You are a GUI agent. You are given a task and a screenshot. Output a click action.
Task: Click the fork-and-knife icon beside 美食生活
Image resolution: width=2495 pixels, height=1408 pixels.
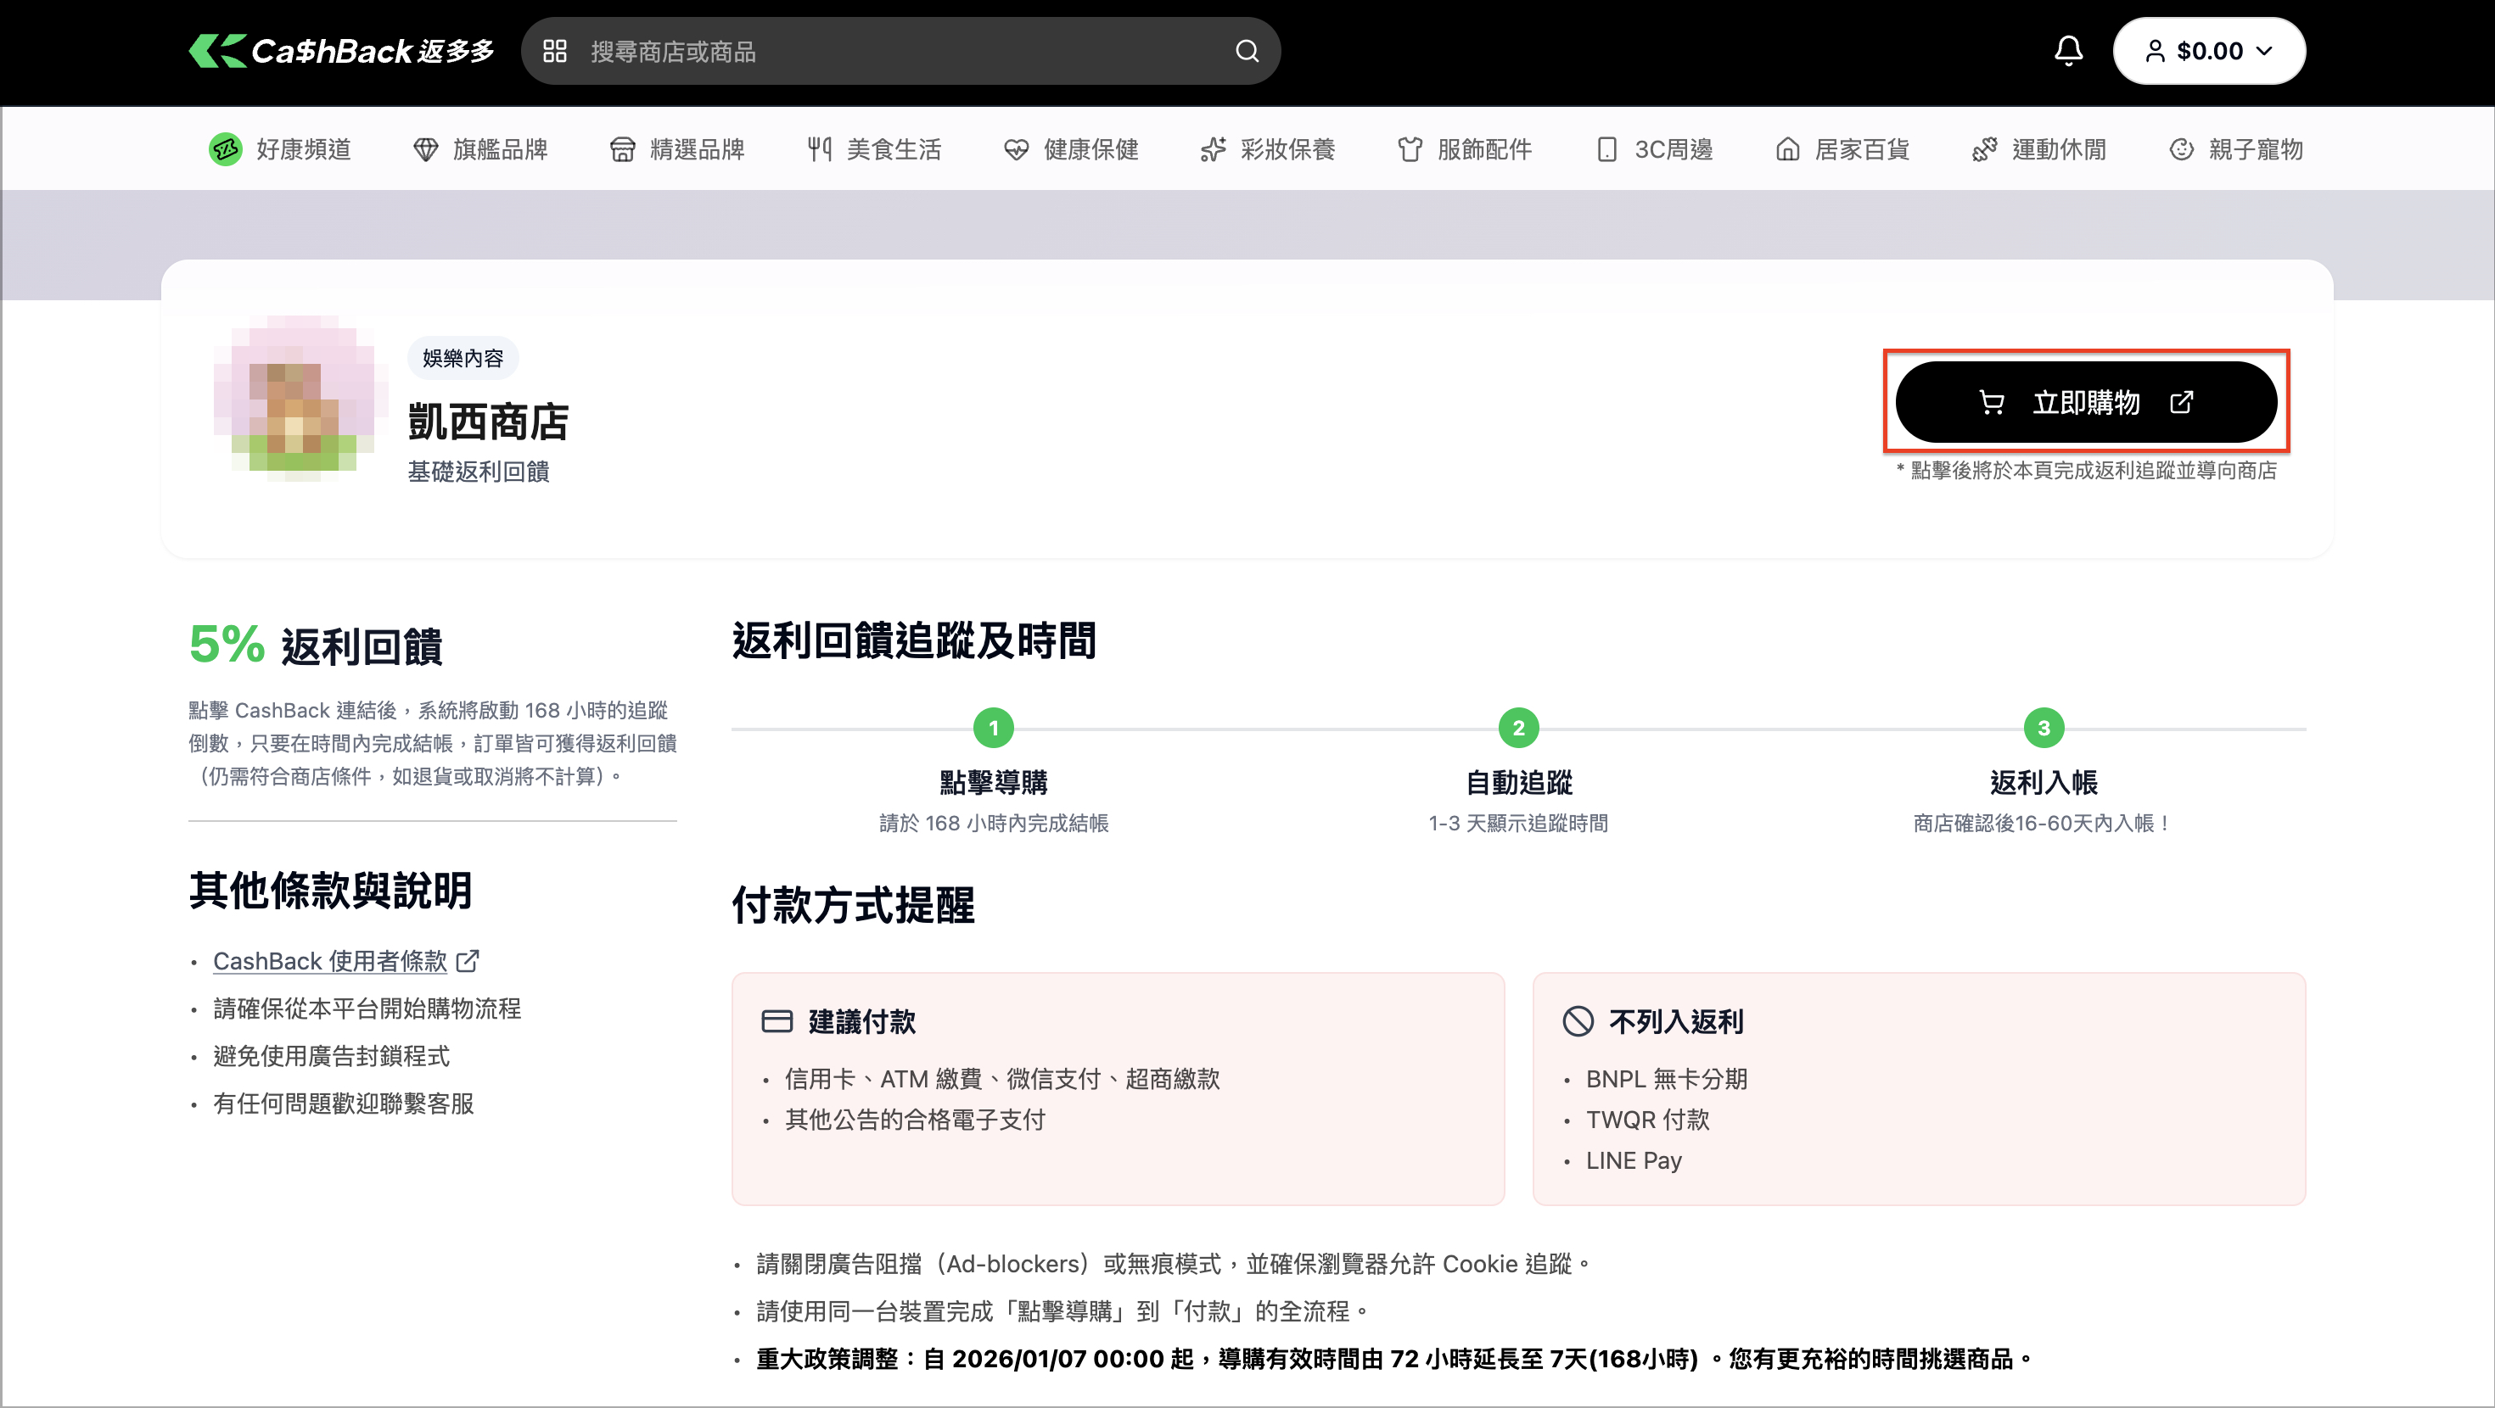(x=820, y=149)
